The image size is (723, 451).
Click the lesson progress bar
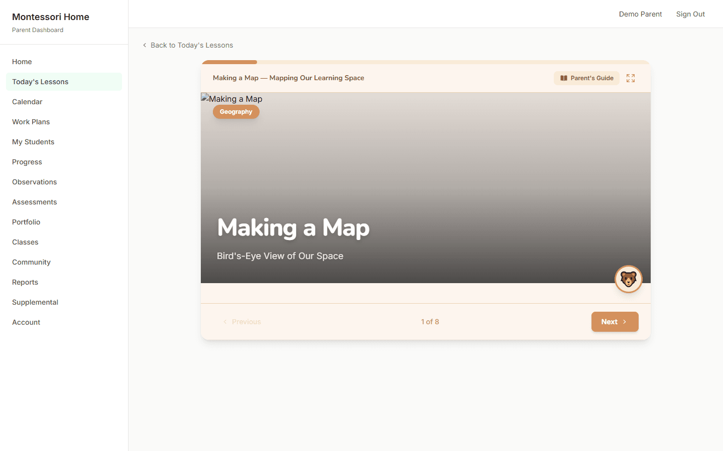(x=425, y=62)
